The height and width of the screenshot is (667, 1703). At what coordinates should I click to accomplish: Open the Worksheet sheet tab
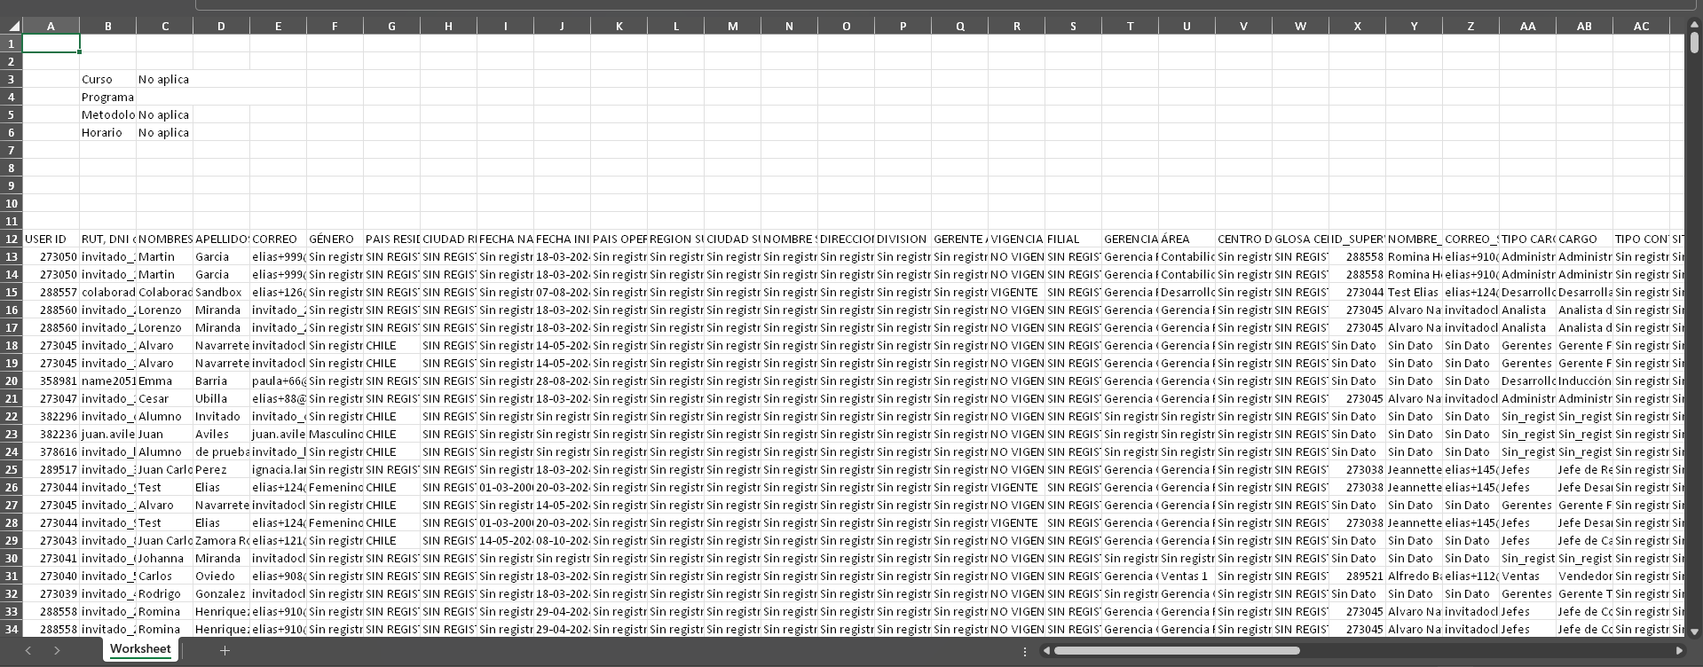(140, 649)
